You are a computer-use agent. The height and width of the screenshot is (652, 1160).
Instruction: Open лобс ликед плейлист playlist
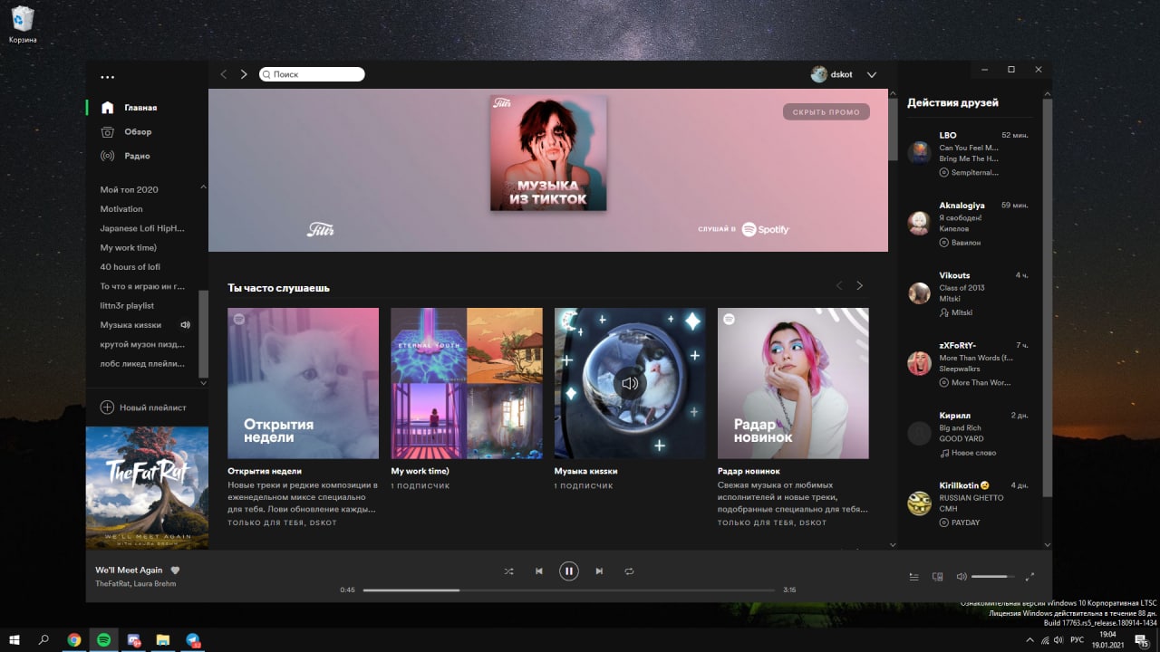142,363
